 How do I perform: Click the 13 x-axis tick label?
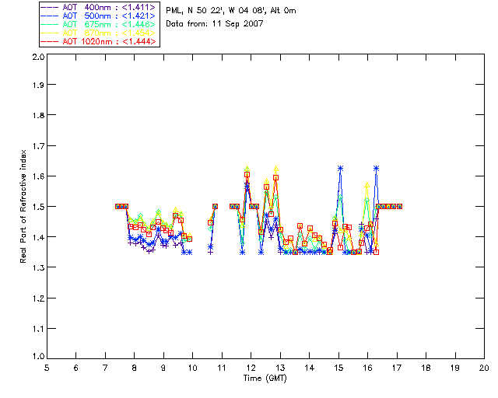point(280,368)
